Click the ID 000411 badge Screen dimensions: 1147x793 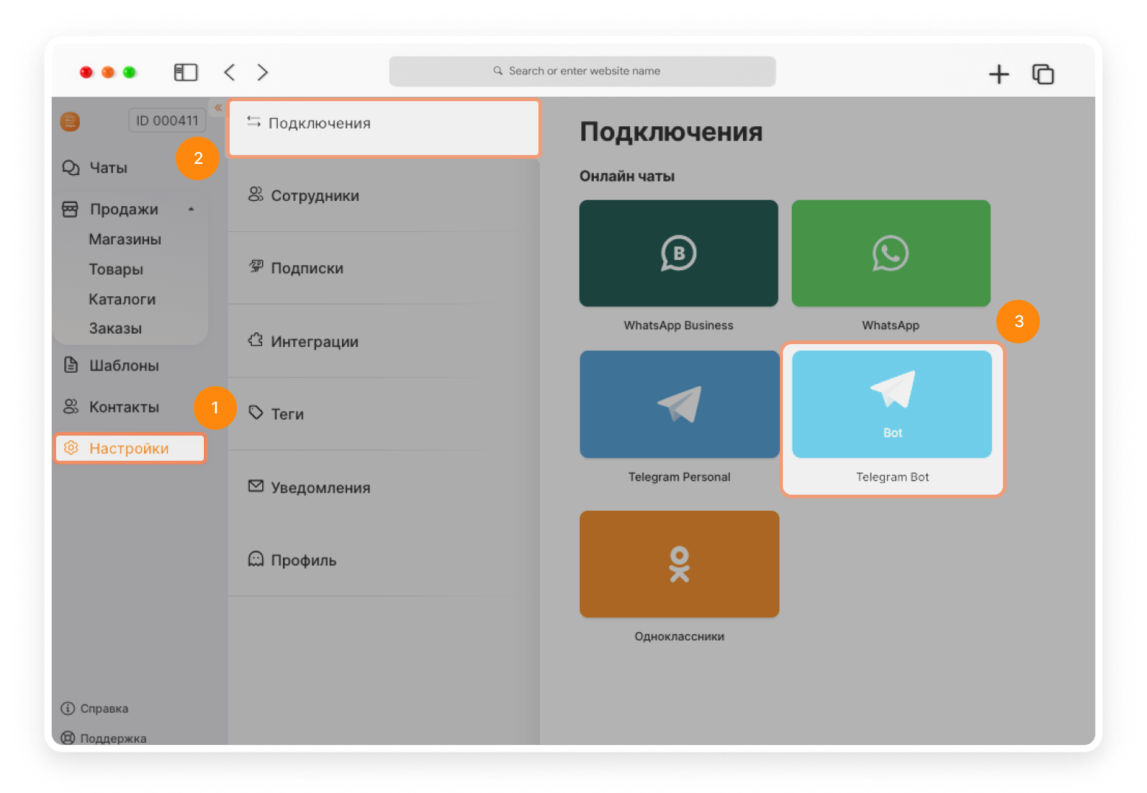pos(167,120)
